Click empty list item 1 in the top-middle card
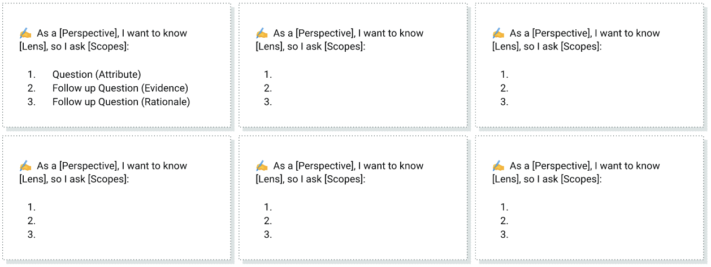Image resolution: width=711 pixels, height=267 pixels. point(268,74)
